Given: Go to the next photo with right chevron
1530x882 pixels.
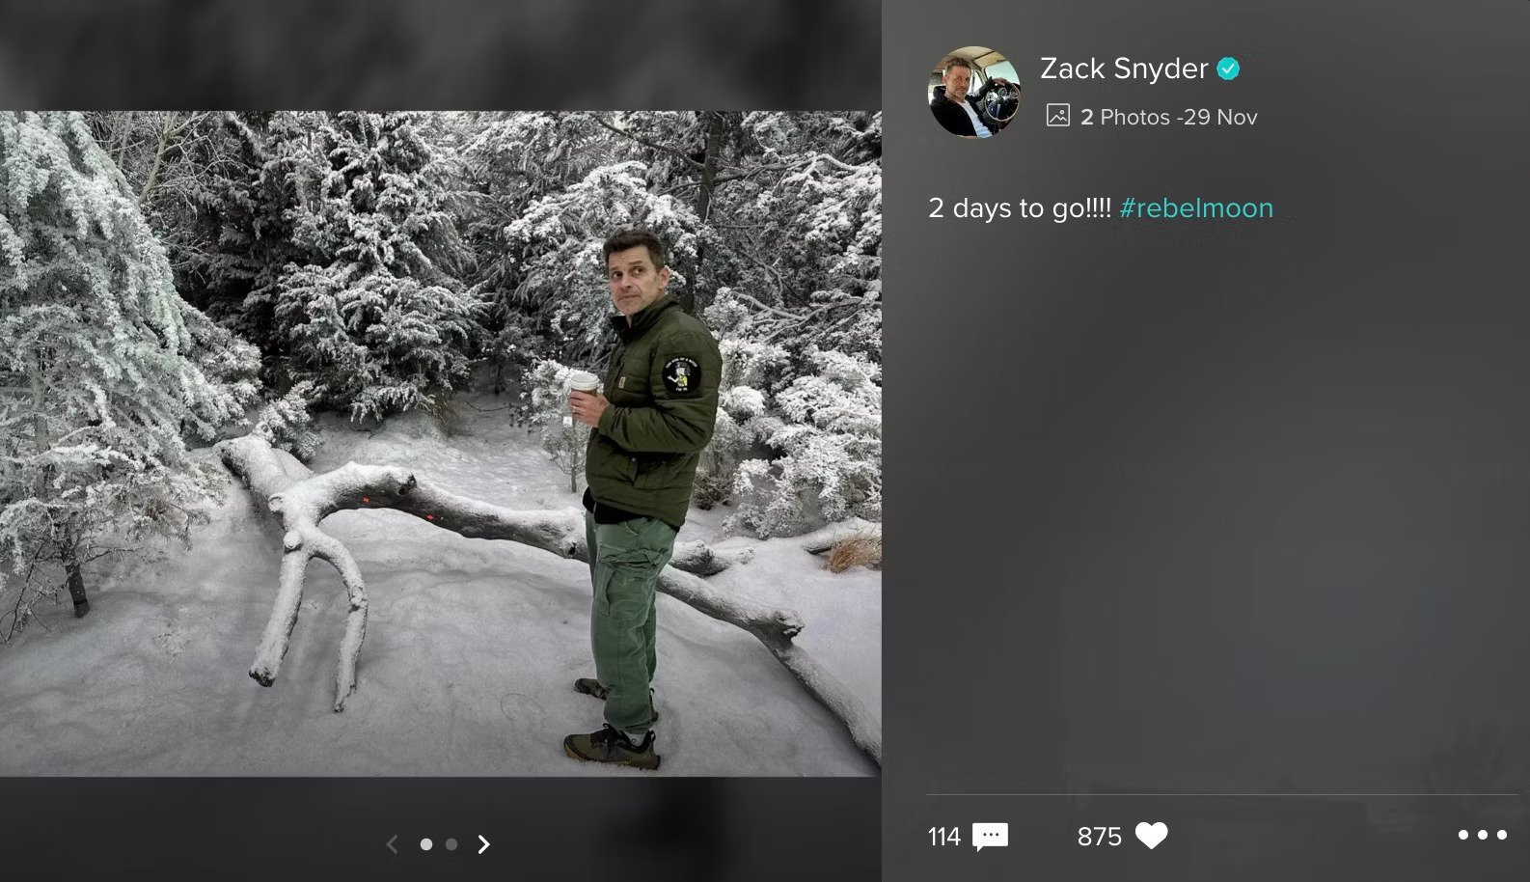Looking at the screenshot, I should coord(484,844).
